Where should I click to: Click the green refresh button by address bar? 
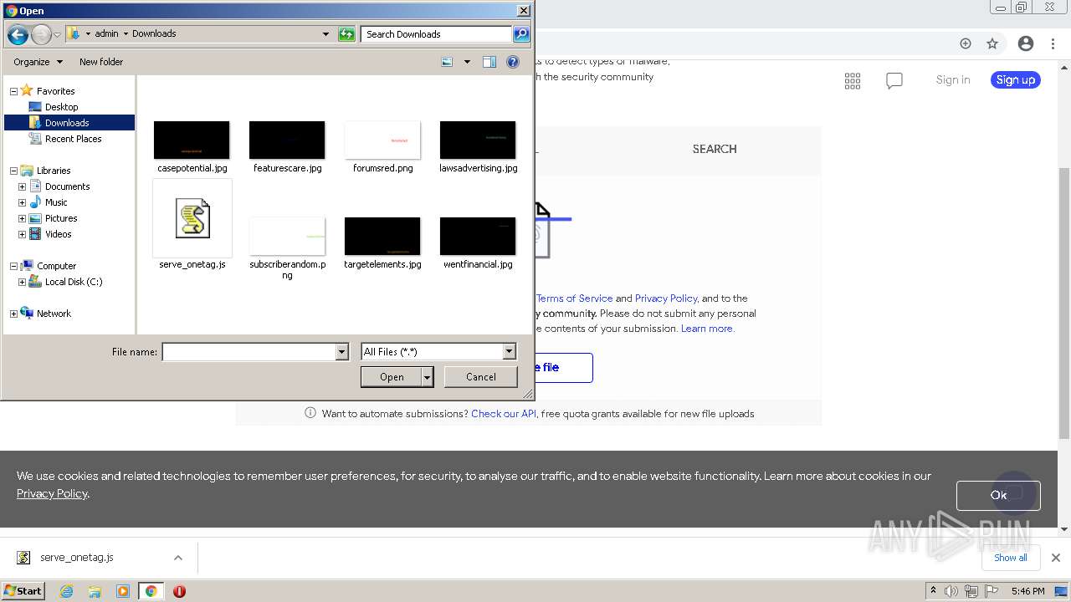346,34
